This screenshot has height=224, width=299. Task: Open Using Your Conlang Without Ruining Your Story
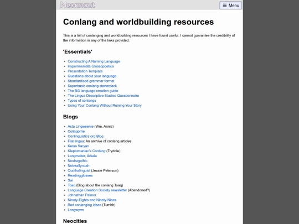coord(105,105)
